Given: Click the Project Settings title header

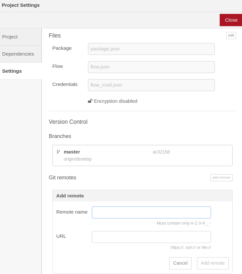Looking at the screenshot, I should tap(20, 5).
